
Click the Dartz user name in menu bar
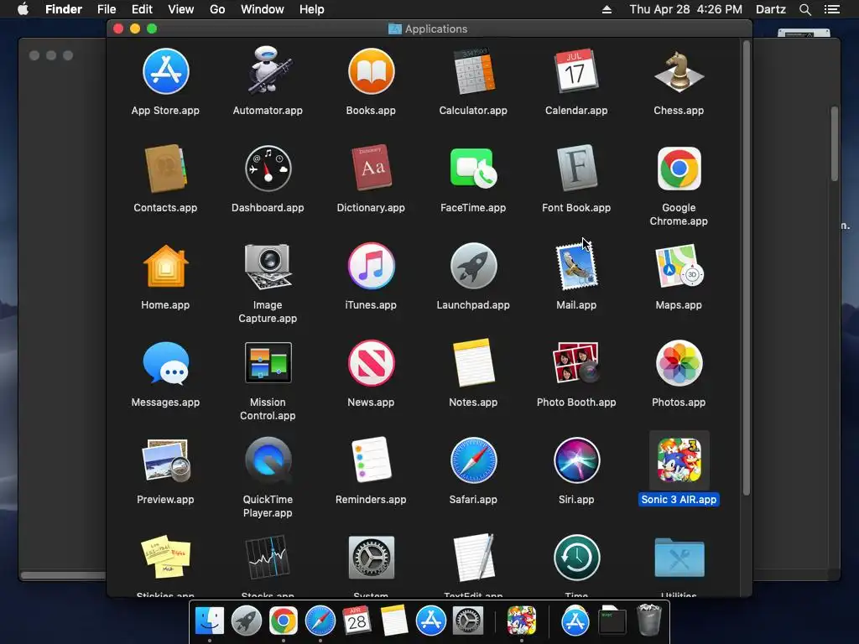coord(771,9)
